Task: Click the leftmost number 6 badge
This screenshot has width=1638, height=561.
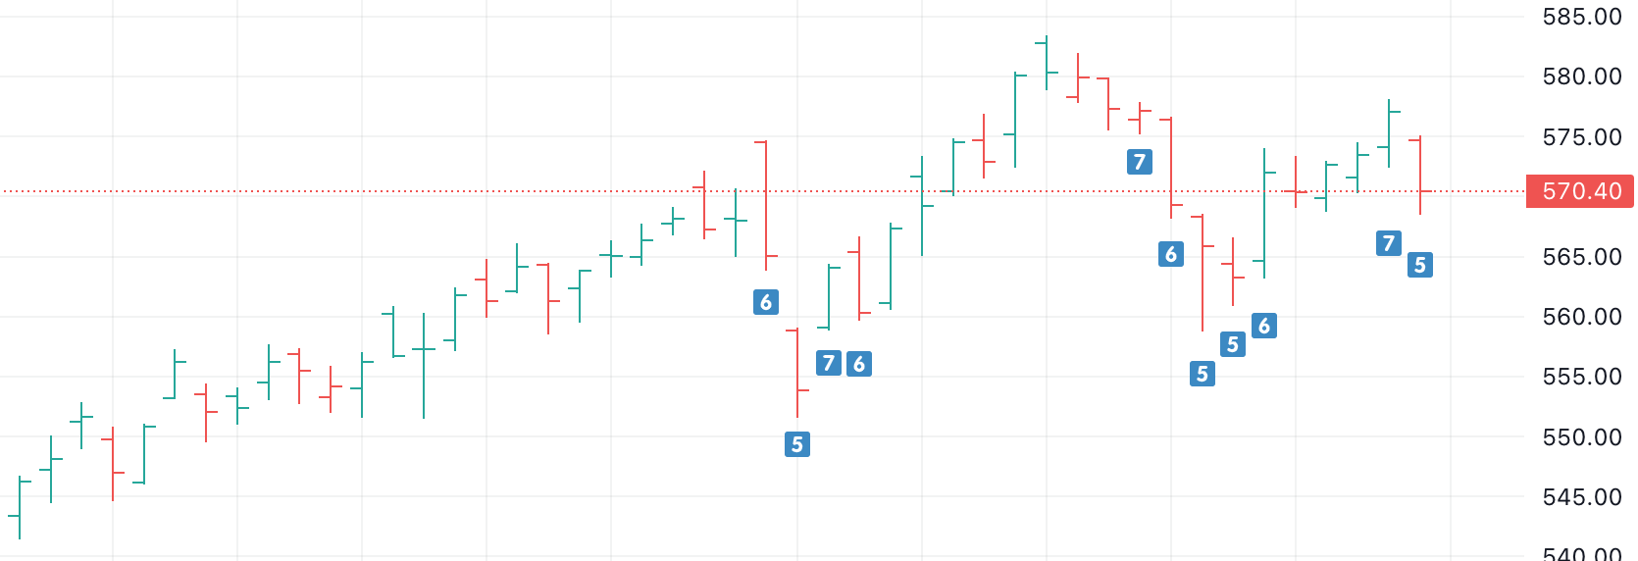Action: (766, 302)
